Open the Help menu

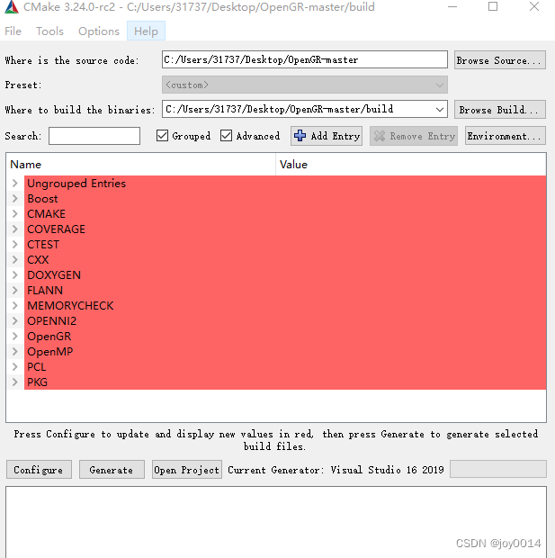146,31
